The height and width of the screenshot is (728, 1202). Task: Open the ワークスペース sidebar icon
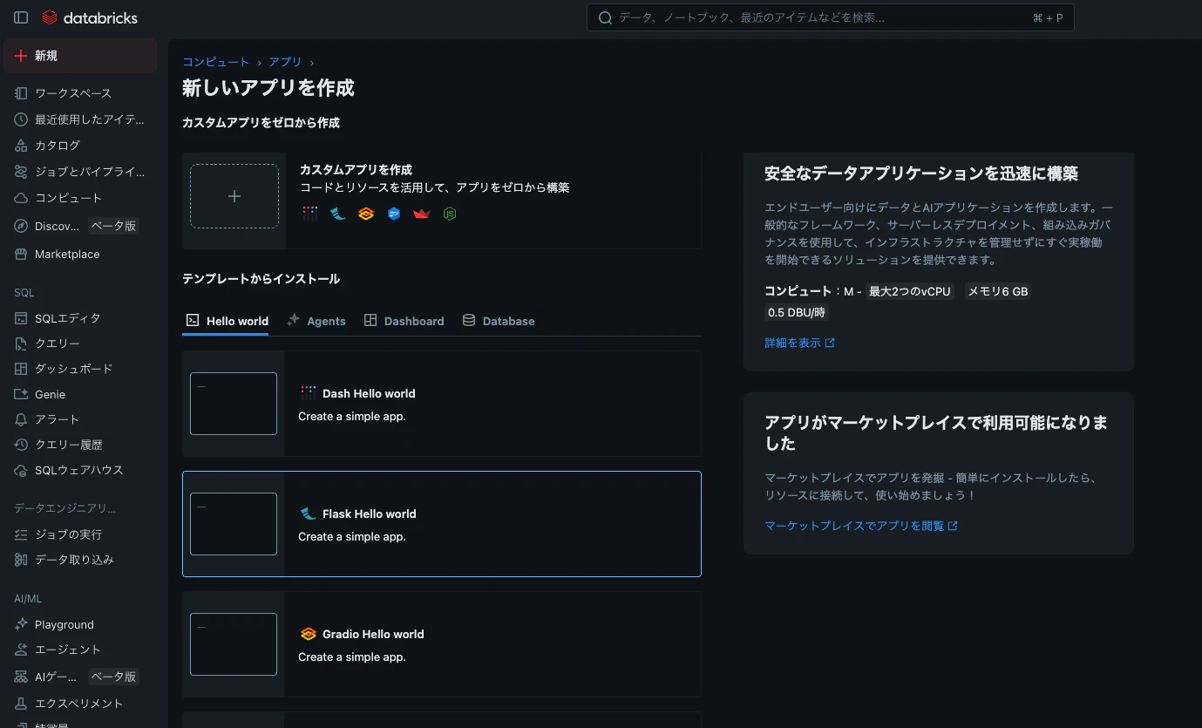(x=21, y=93)
